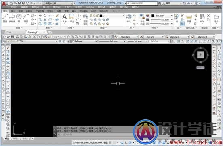Select the Polyline (多段线) tool

12,18
